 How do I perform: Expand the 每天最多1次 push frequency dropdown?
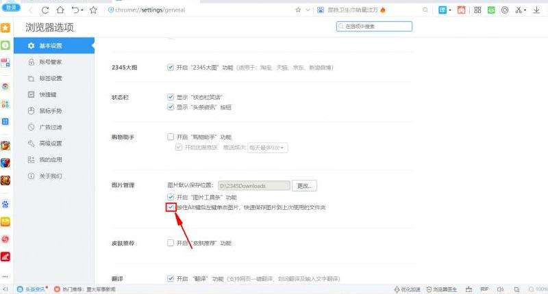[x=267, y=147]
